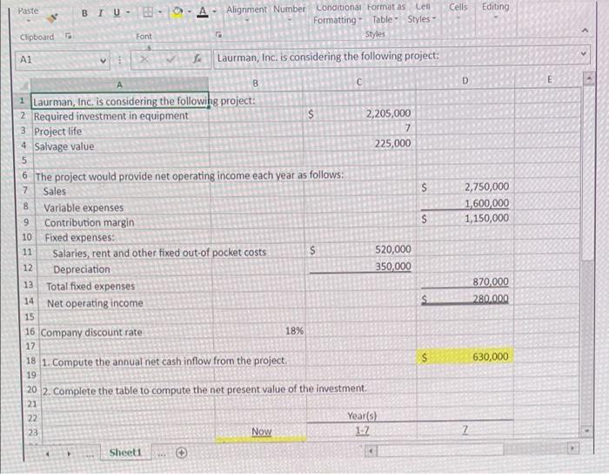This screenshot has height=474, width=609.
Task: Open Borders dropdown arrow
Action: [x=159, y=13]
